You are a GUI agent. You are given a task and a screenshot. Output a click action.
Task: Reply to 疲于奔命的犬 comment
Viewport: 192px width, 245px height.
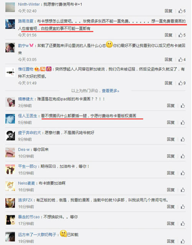(x=170, y=139)
